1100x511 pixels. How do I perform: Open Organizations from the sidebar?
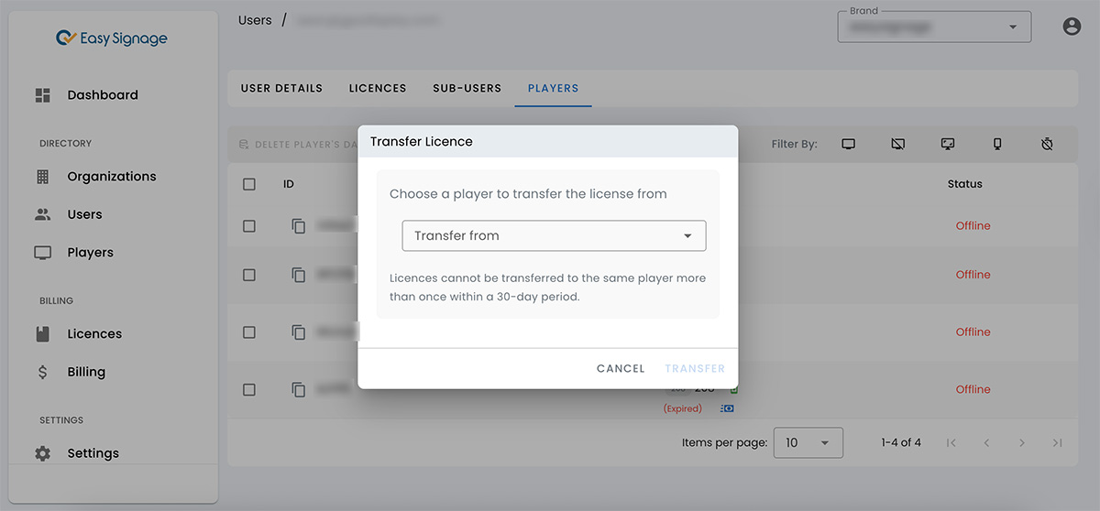pos(111,177)
